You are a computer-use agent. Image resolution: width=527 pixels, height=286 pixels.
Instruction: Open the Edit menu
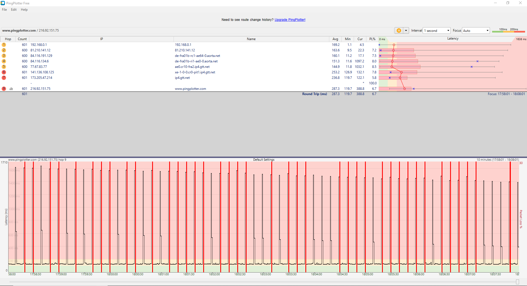[14, 10]
